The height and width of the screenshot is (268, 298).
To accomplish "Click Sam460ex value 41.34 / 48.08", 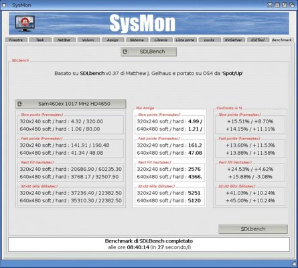I will pos(87,153).
